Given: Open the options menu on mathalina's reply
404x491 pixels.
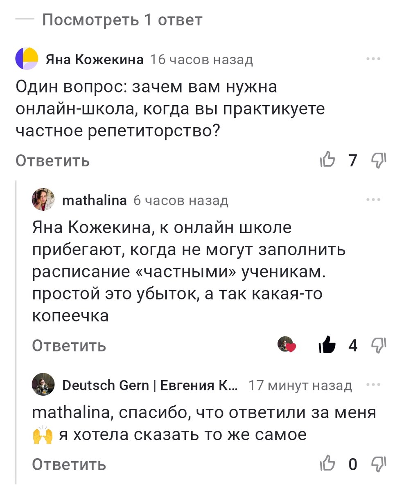Looking at the screenshot, I should tap(373, 199).
